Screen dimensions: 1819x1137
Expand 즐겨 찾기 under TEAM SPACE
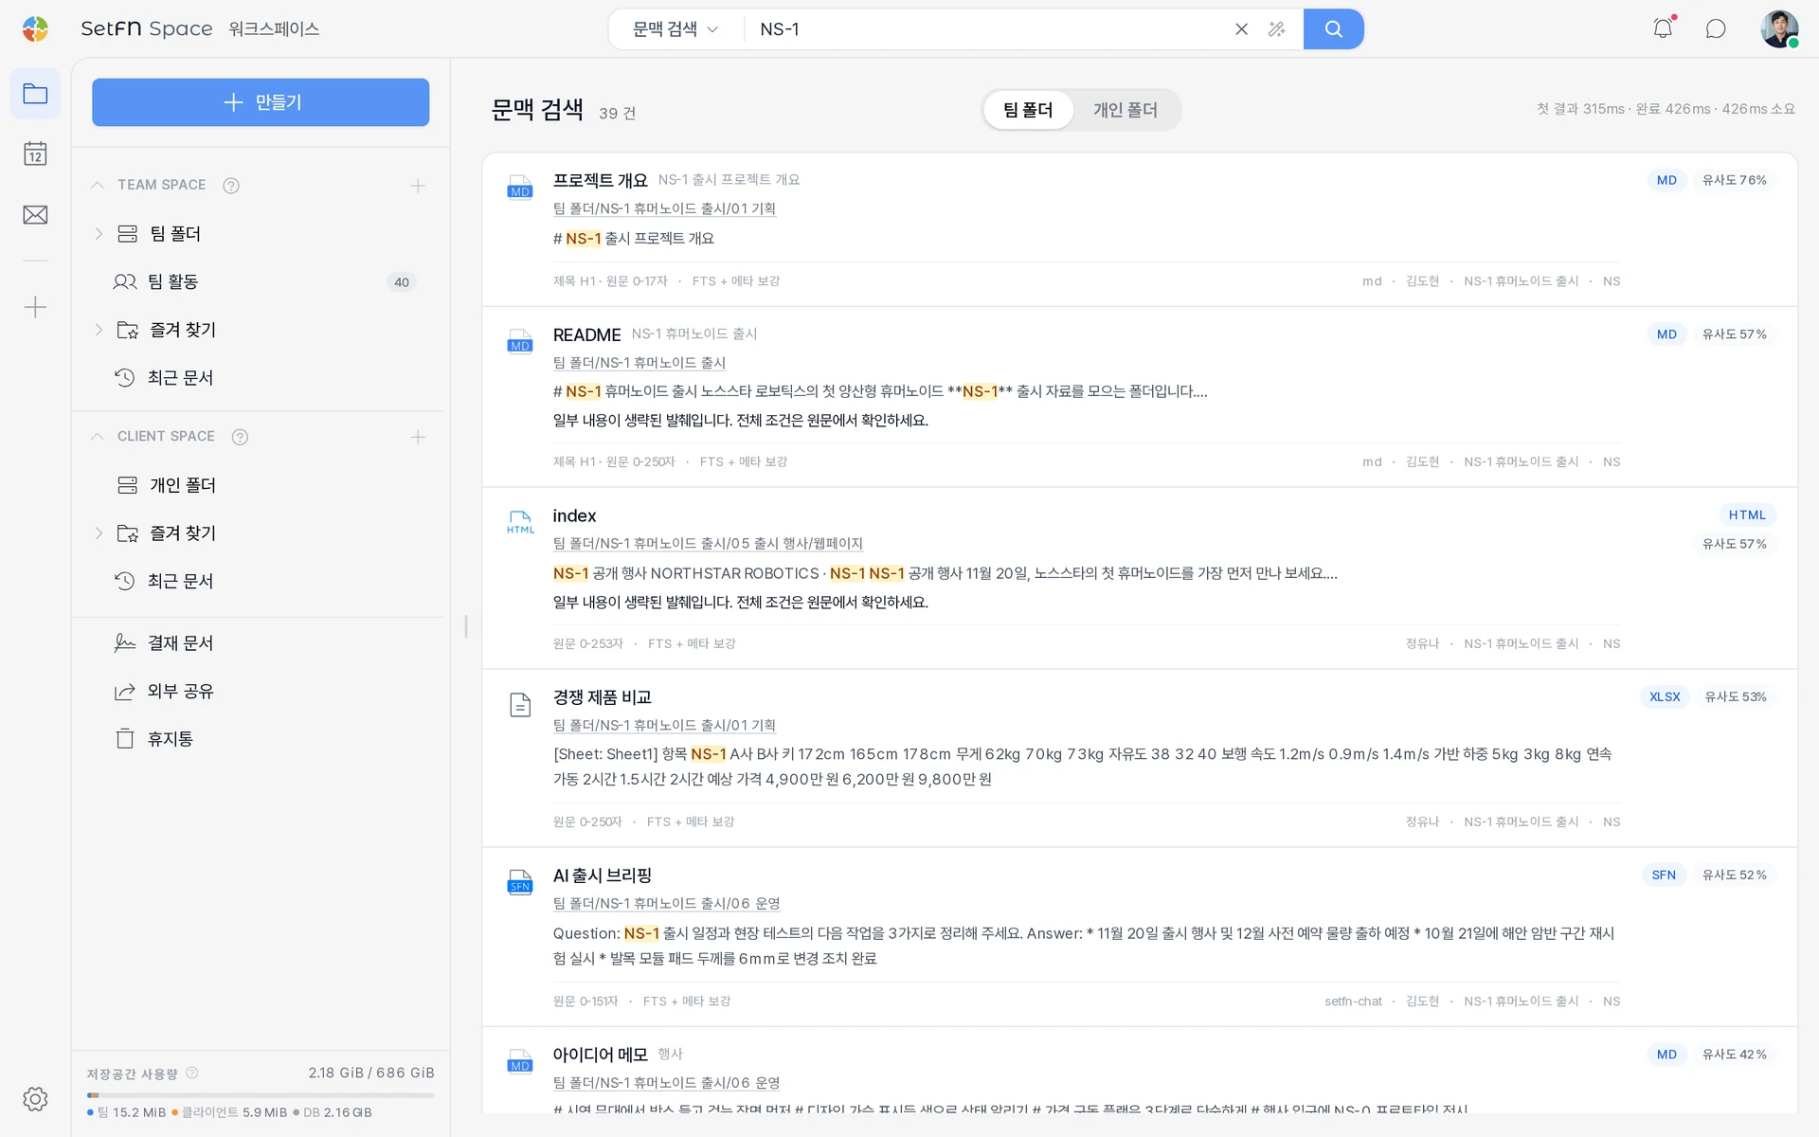tap(99, 330)
